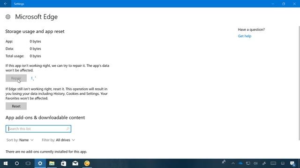Screen dimensions: 300x168
Task: Open the touch keyboard tray icon
Action: 273,163
